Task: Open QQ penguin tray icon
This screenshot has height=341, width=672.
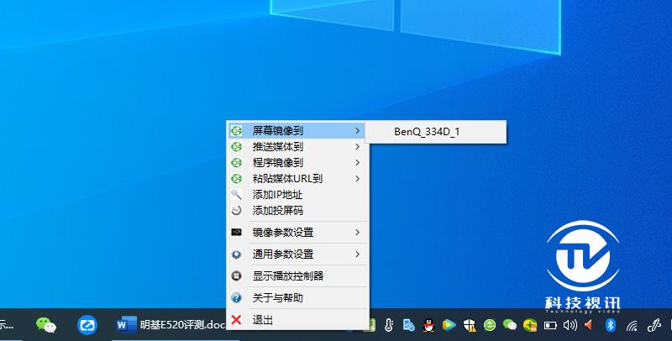Action: point(428,326)
